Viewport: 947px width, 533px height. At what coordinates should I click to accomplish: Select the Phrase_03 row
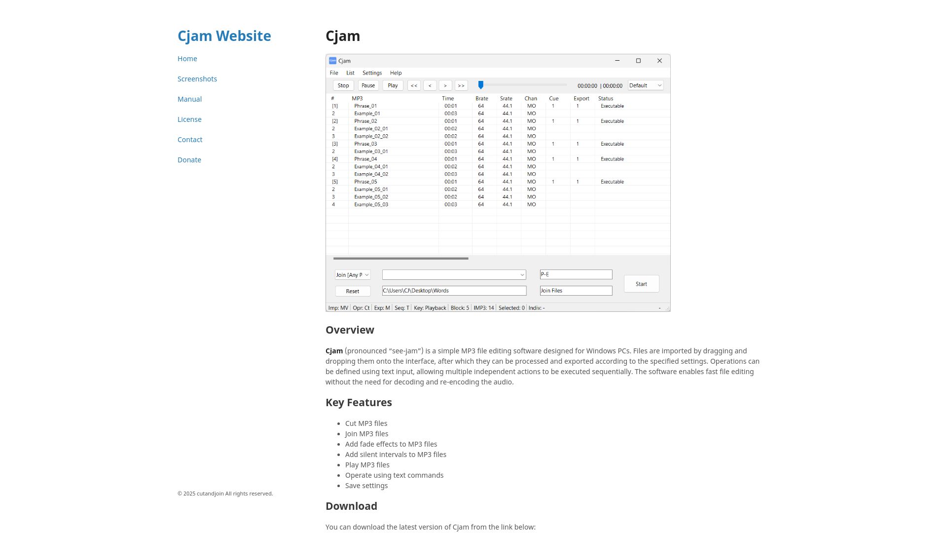point(498,144)
